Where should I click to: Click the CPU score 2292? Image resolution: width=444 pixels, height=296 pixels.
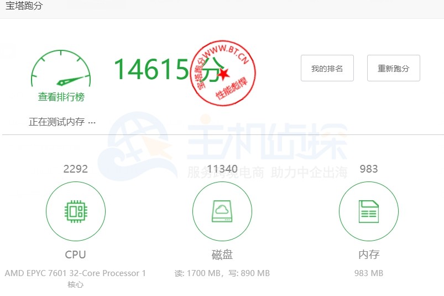pyautogui.click(x=76, y=169)
